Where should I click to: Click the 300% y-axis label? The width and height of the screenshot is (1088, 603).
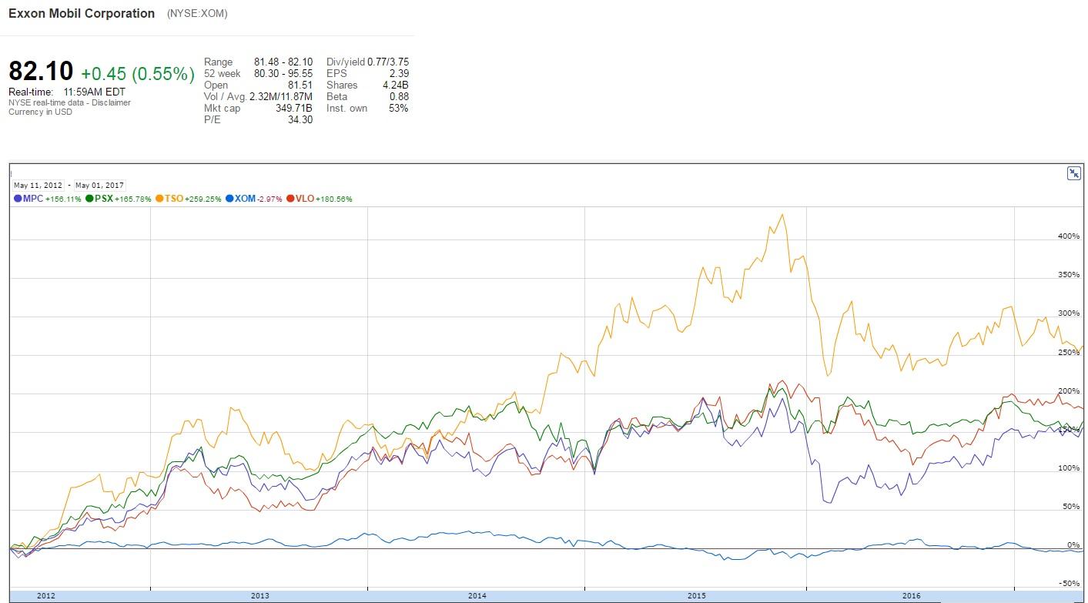click(x=1069, y=313)
